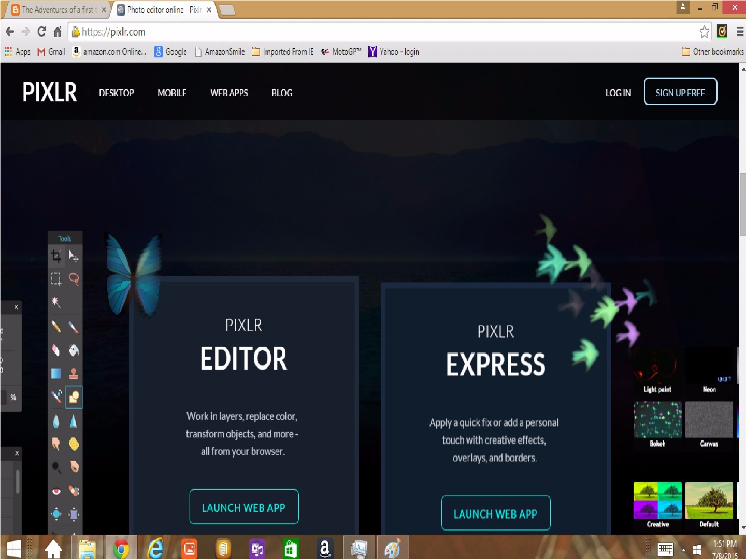Go back with the browser back arrow
The image size is (746, 559).
[x=10, y=32]
